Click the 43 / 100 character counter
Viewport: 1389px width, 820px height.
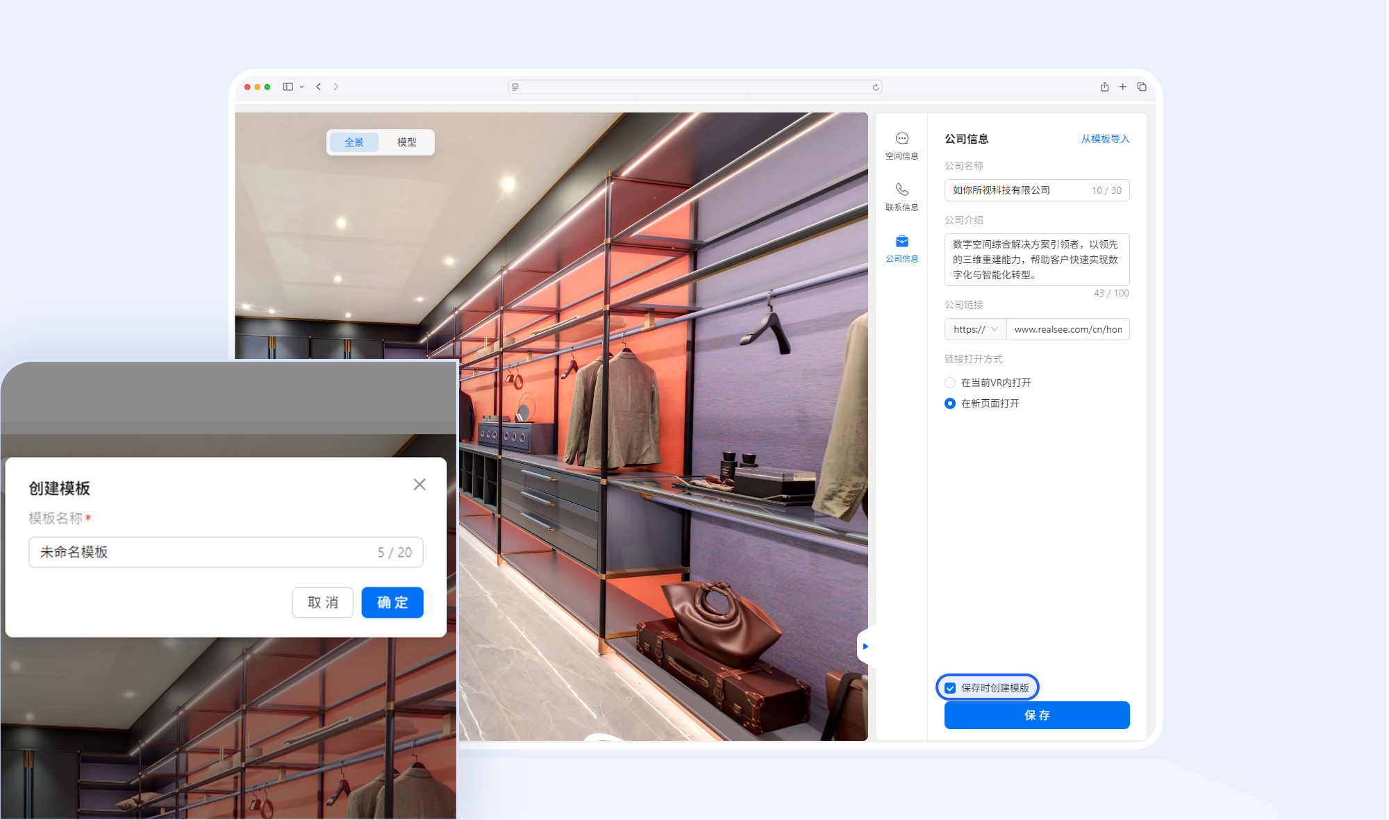coord(1111,293)
